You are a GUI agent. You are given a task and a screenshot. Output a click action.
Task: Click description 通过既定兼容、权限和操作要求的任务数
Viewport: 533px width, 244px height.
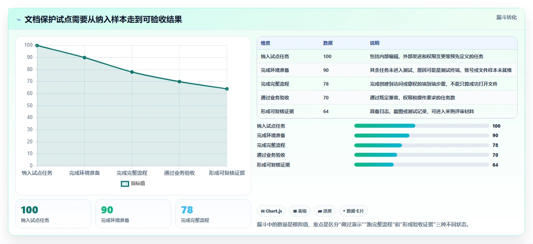413,98
